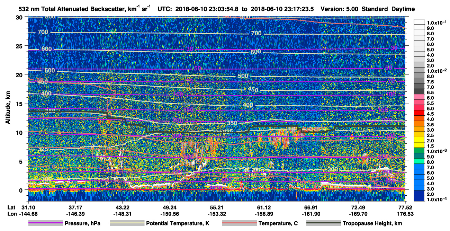Viewport: 450px width, 231px height.
Task: Click the 'Potential Temperature, K' legend label
Action: coord(178,223)
